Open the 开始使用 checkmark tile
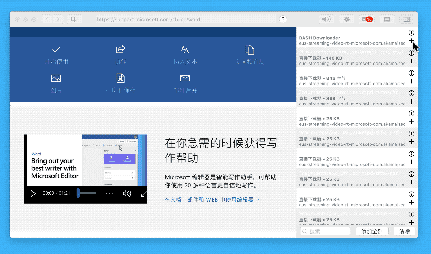 (56, 55)
